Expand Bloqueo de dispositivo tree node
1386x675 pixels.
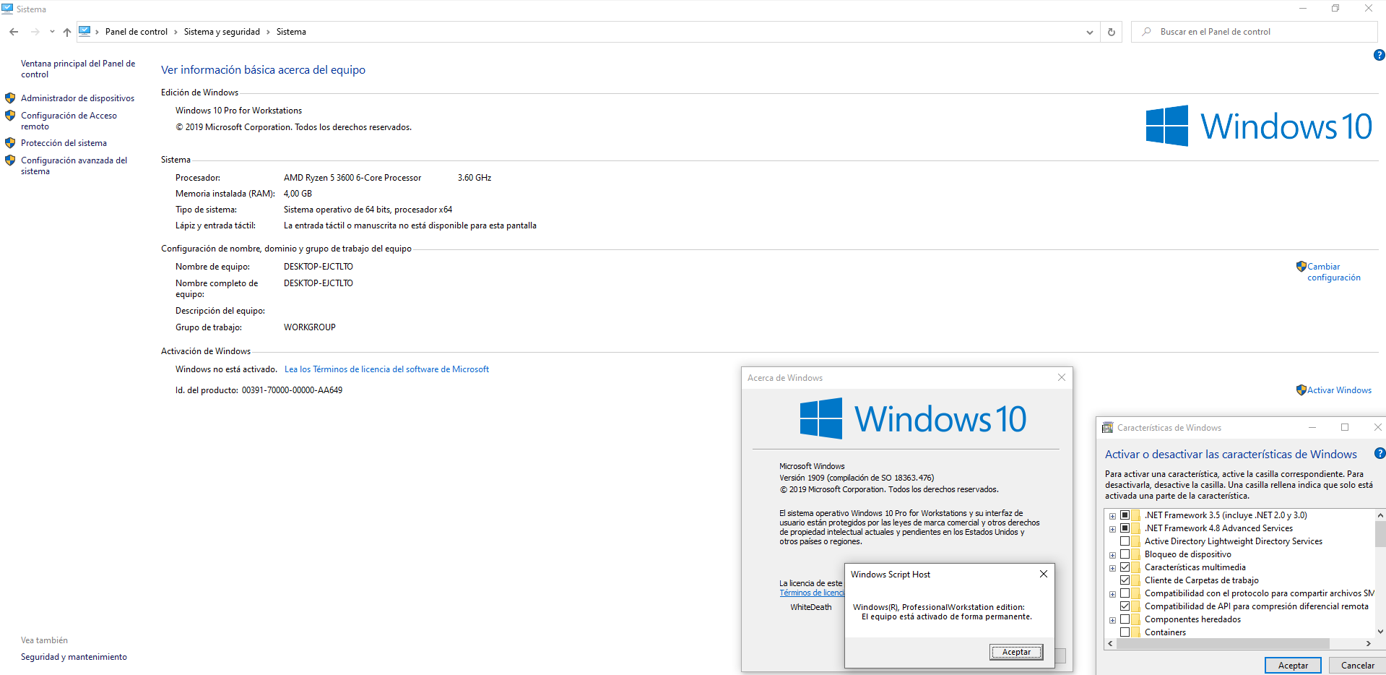coord(1112,555)
